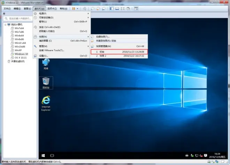Click the Windows Start button in guest taskbar

(43, 156)
